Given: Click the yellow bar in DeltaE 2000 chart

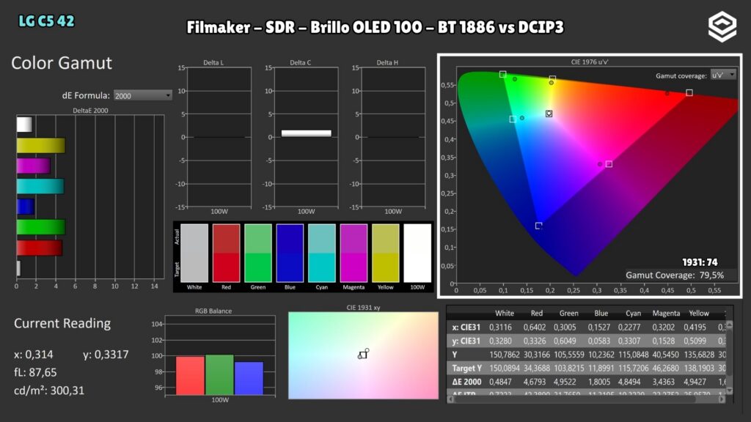Looking at the screenshot, I should pos(41,146).
